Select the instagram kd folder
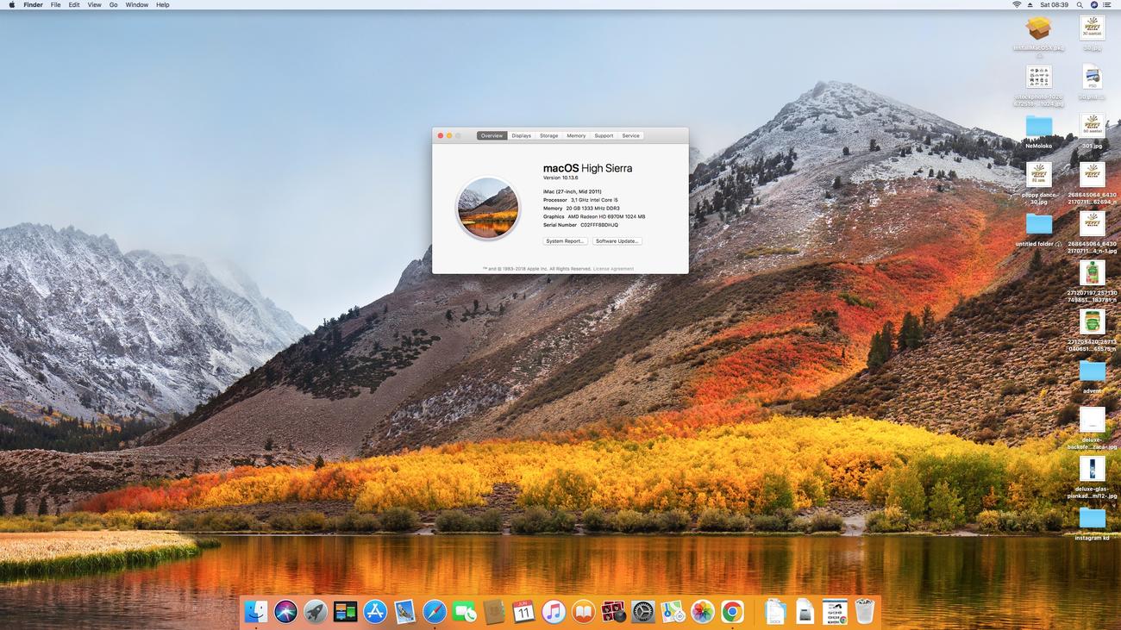 (x=1092, y=523)
